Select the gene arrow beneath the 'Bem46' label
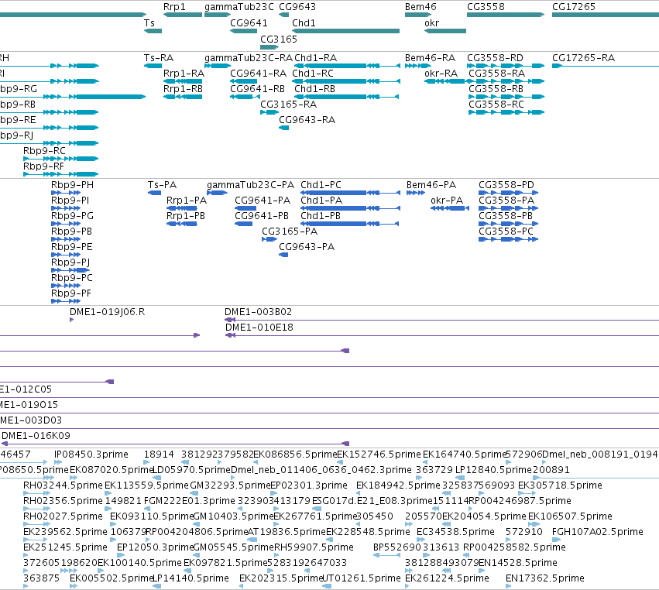Screen dimensions: 659x590 [x=419, y=15]
